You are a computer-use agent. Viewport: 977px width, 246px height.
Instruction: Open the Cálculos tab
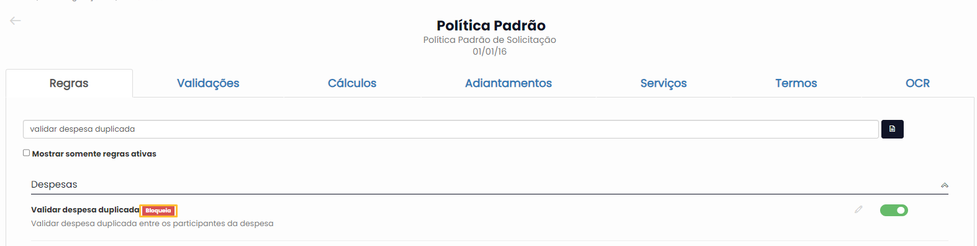(352, 83)
